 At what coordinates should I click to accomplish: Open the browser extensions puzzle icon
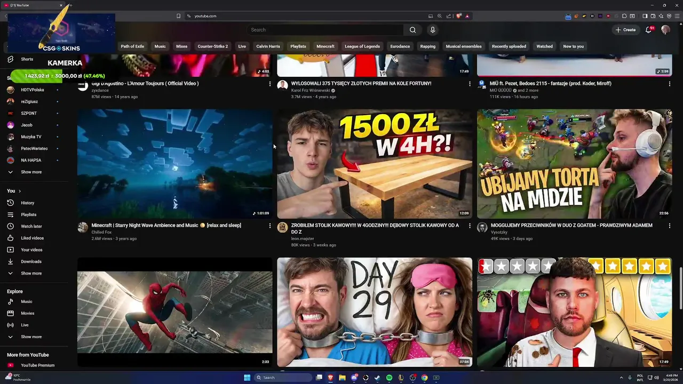tap(624, 16)
